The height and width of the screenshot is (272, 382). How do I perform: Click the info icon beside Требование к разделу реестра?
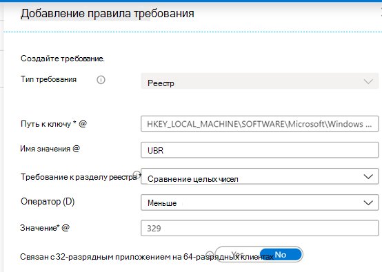[x=137, y=174]
